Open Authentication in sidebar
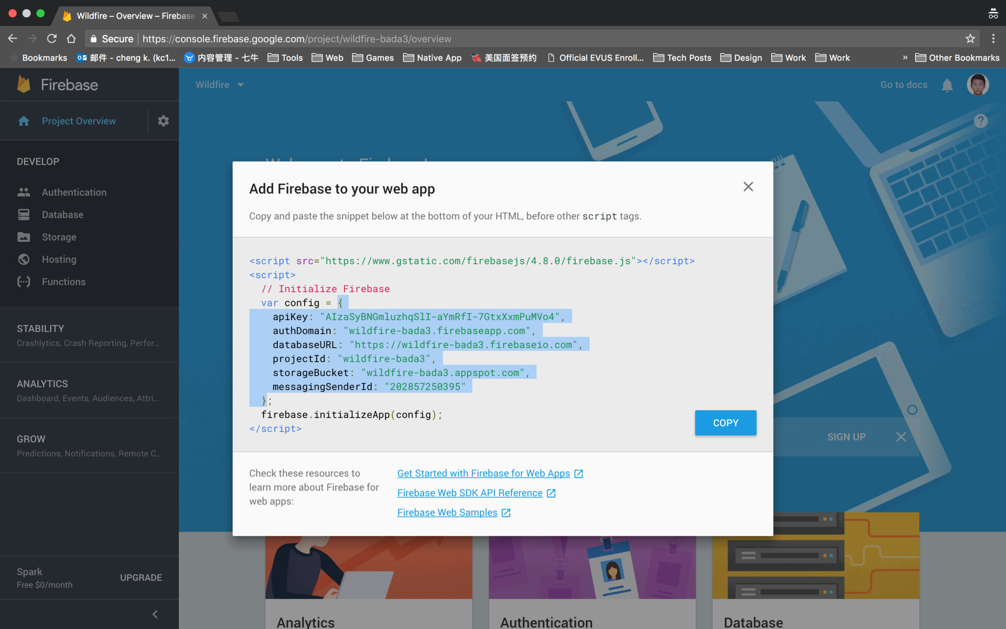This screenshot has height=629, width=1006. click(74, 192)
